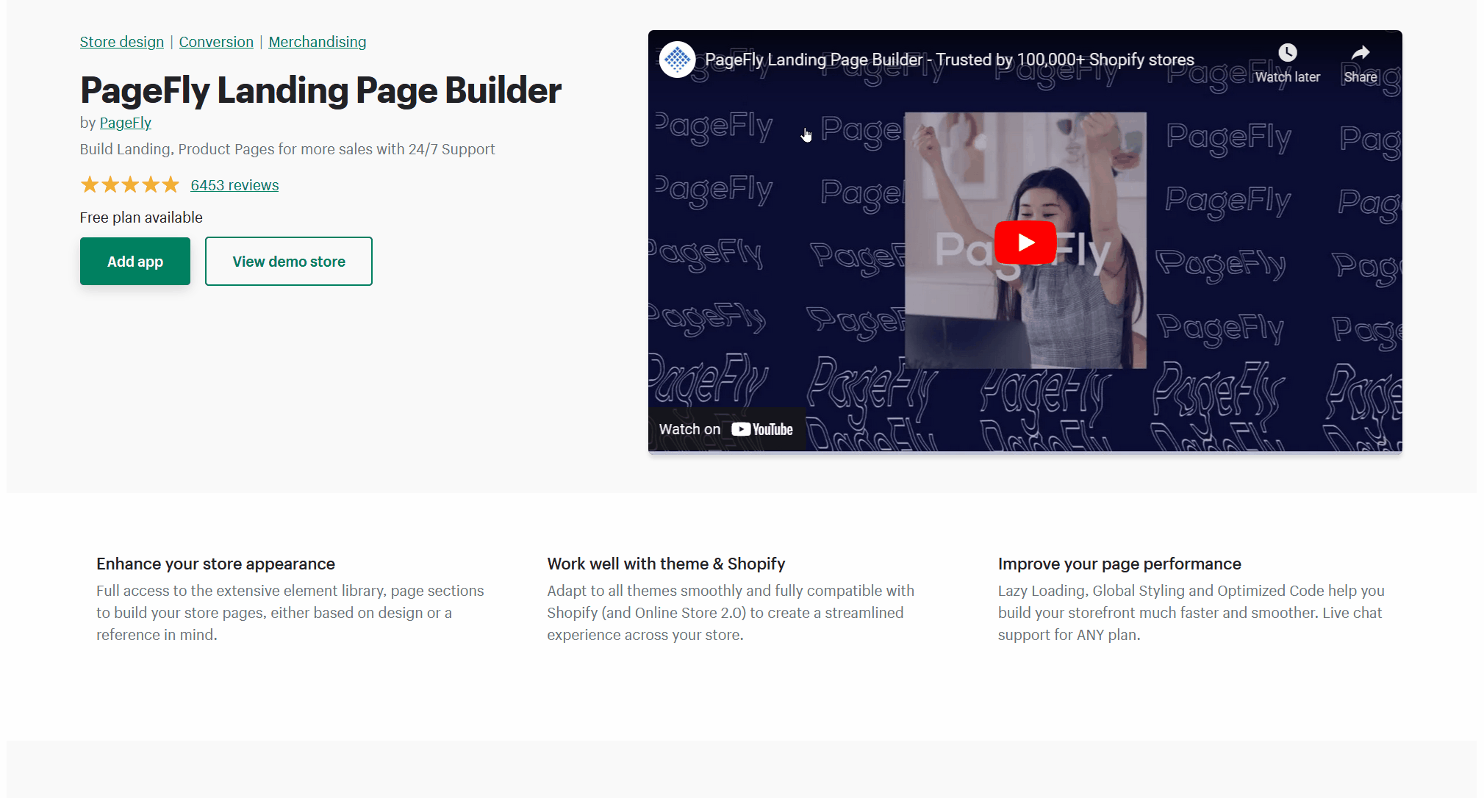Open the video title link in the player
Screen dimensions: 1484x798
[x=950, y=60]
